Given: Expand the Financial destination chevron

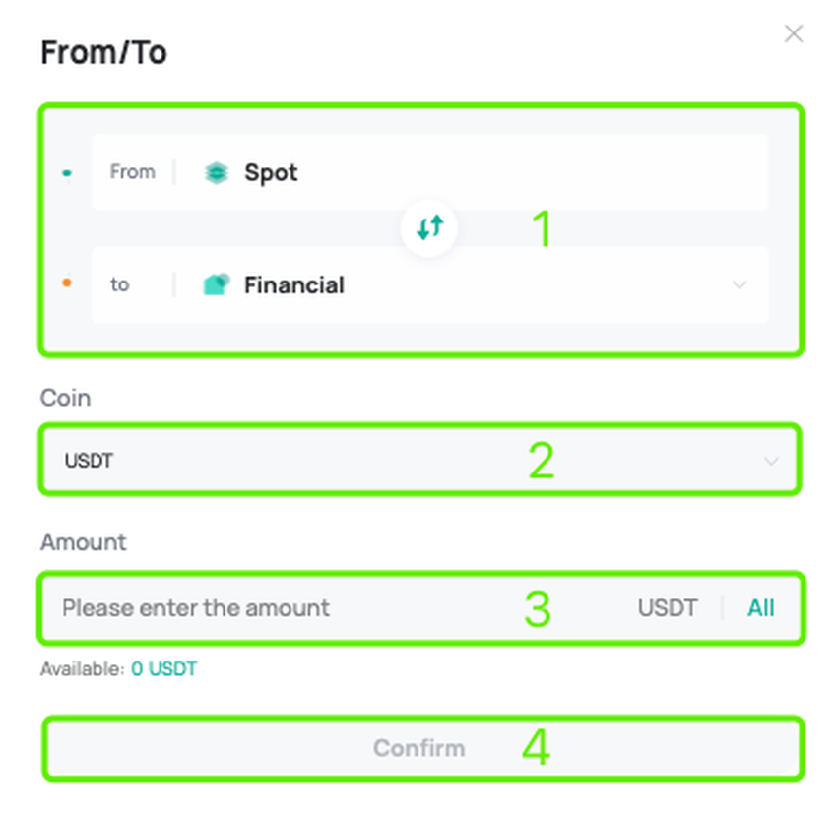Looking at the screenshot, I should pos(740,285).
